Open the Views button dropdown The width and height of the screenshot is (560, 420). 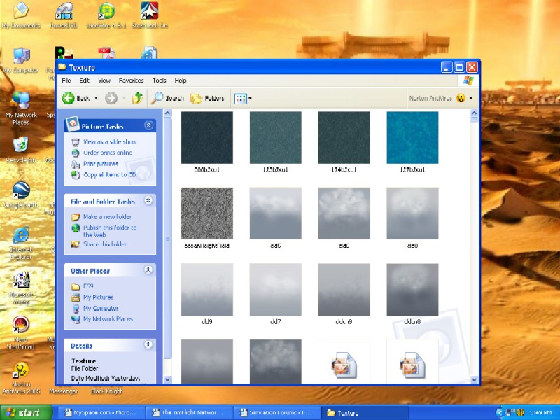click(x=243, y=98)
